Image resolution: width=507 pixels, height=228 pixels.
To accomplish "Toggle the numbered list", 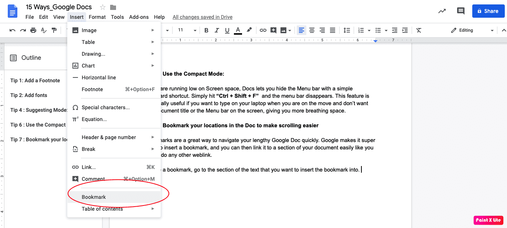I will pos(361,30).
